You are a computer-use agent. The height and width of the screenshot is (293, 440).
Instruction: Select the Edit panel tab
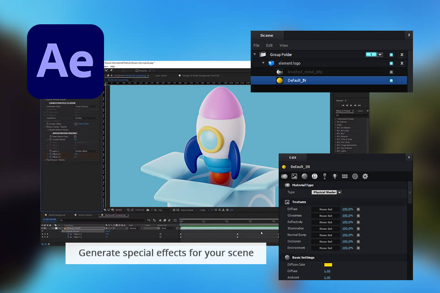[x=293, y=157]
